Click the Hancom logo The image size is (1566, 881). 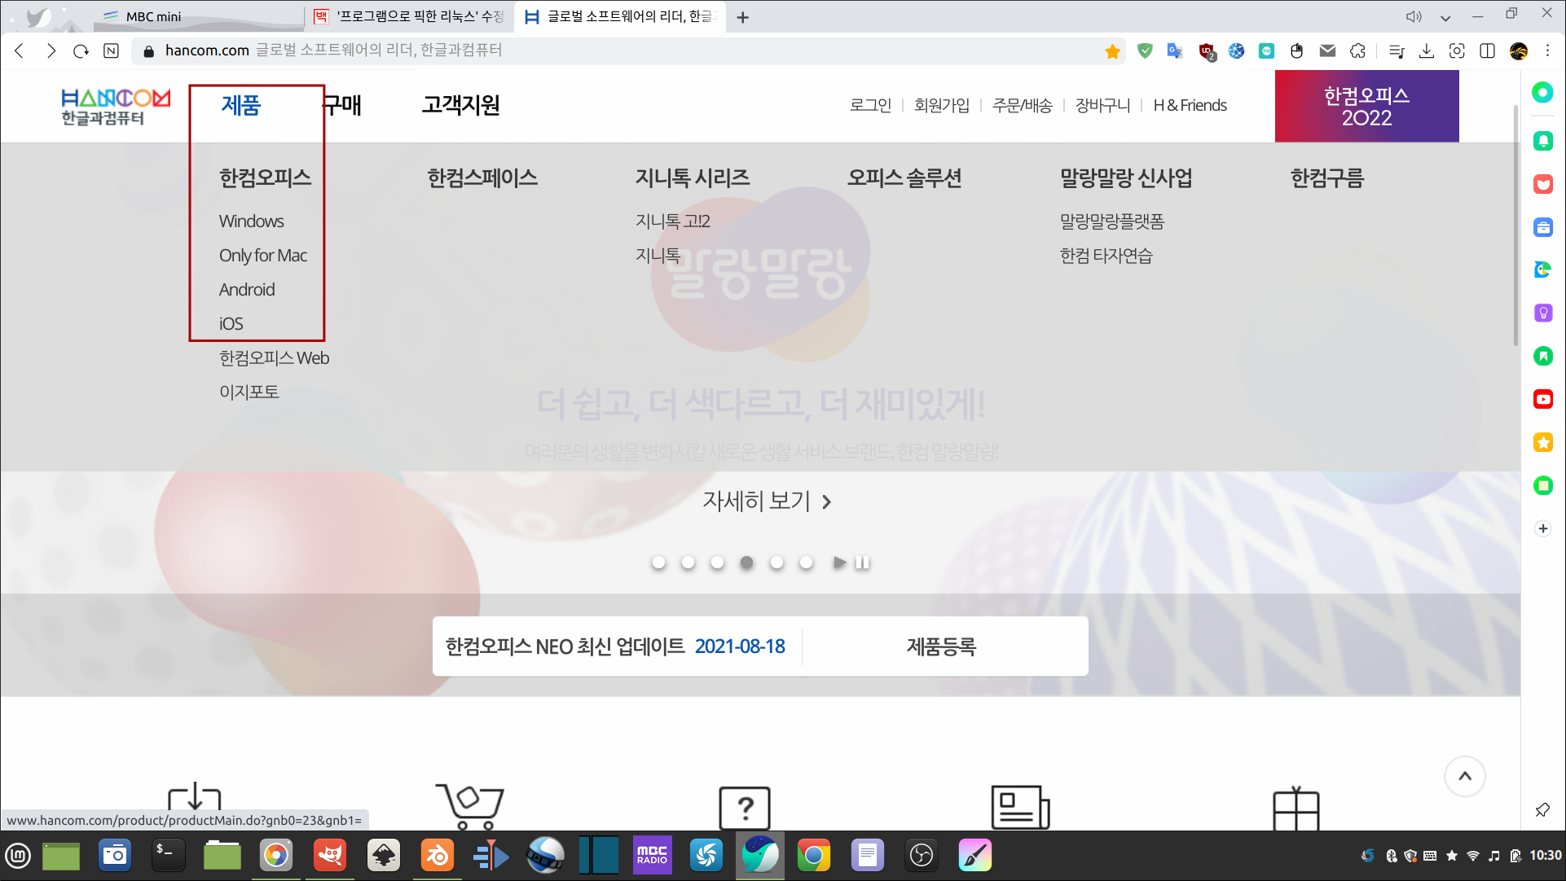click(x=116, y=107)
